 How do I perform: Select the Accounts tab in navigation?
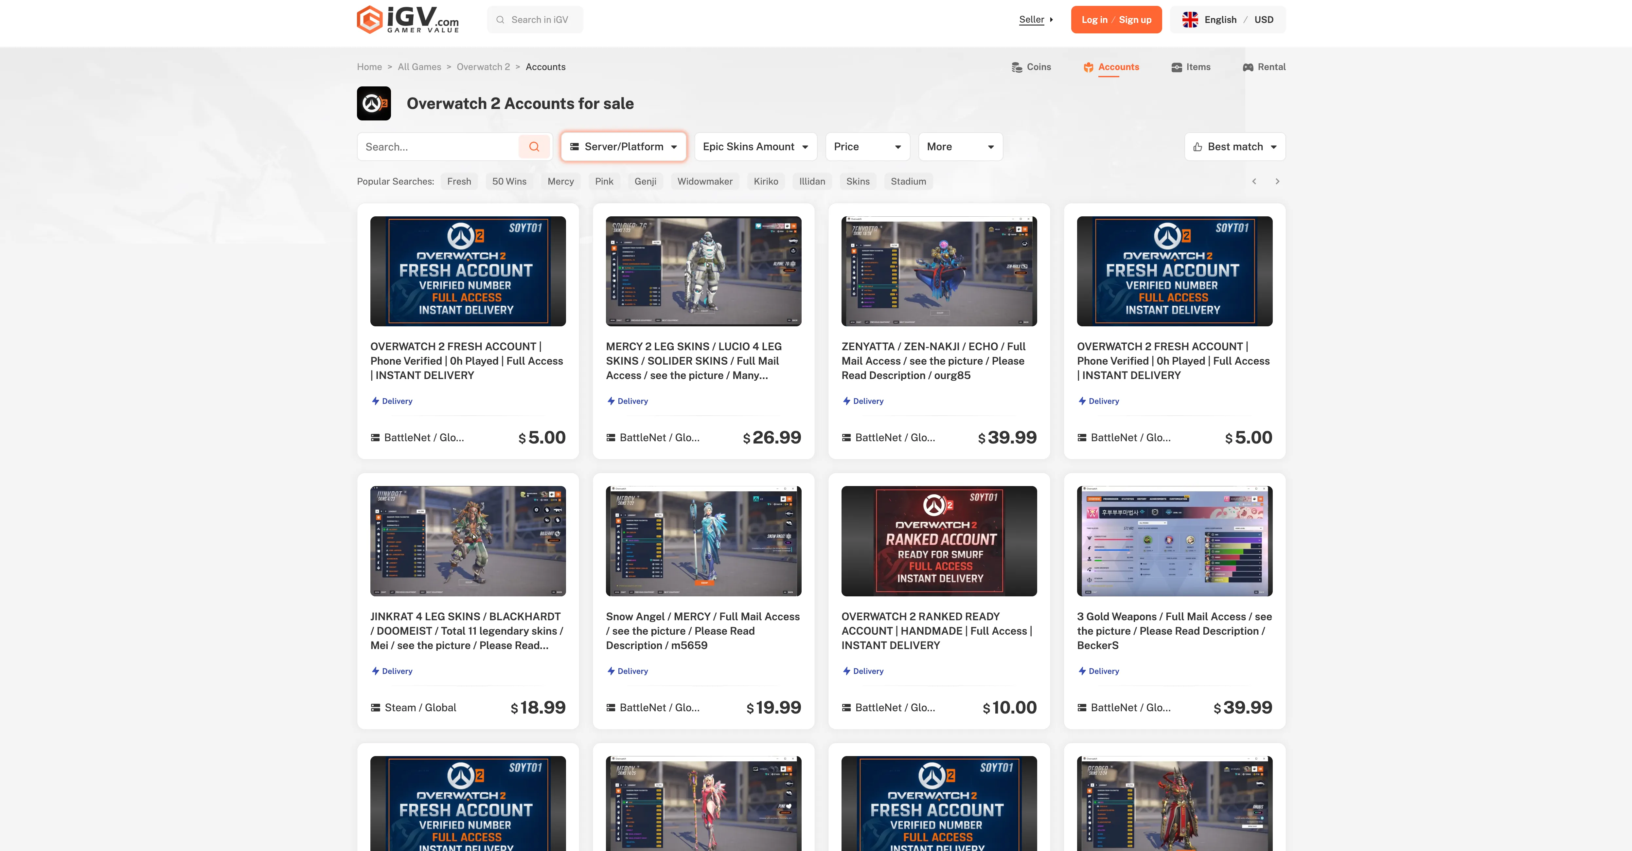(x=1119, y=66)
